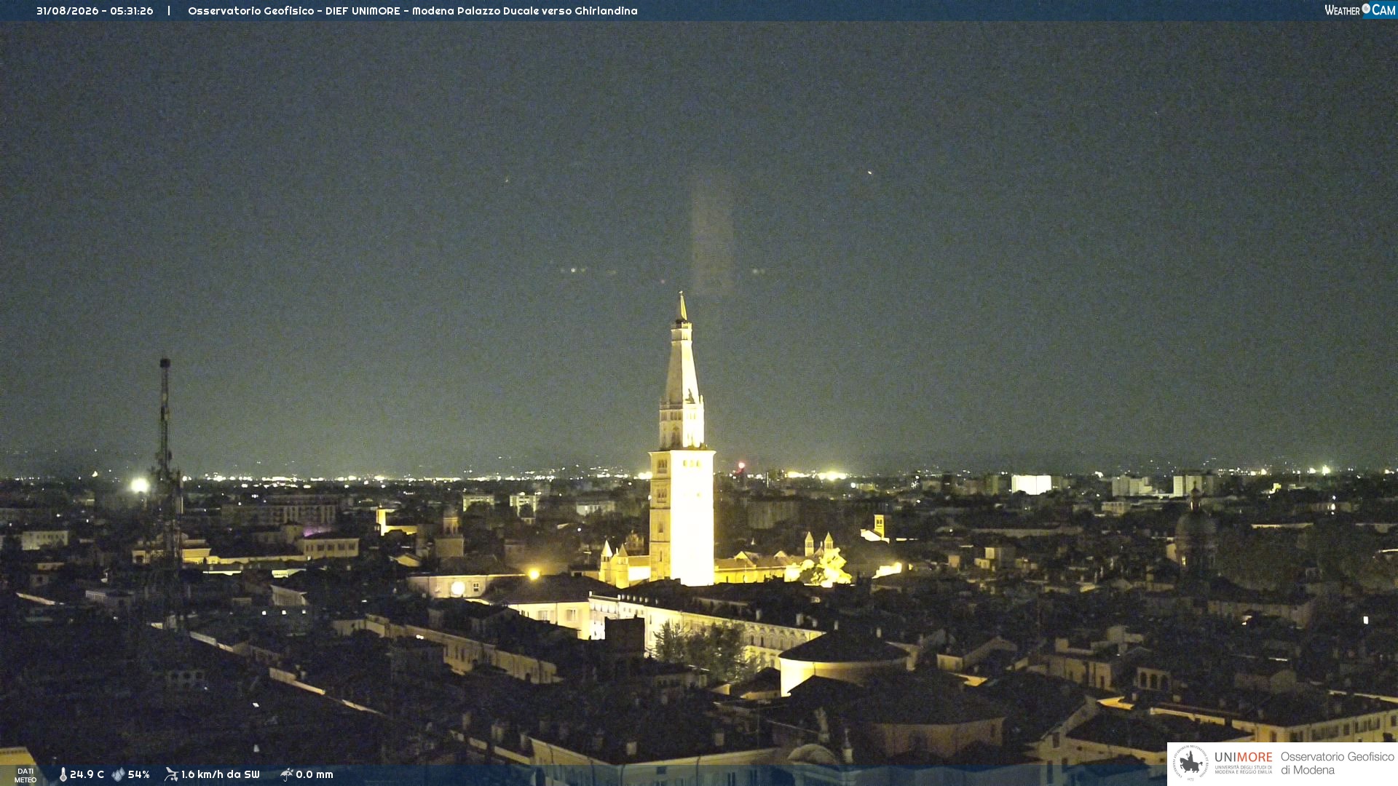Click the small Università degli Studi subtitle
The image size is (1398, 786).
[1243, 769]
